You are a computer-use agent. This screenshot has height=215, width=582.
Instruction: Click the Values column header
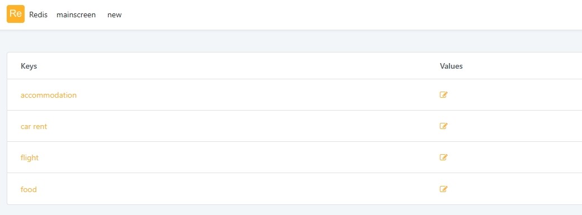(x=451, y=66)
